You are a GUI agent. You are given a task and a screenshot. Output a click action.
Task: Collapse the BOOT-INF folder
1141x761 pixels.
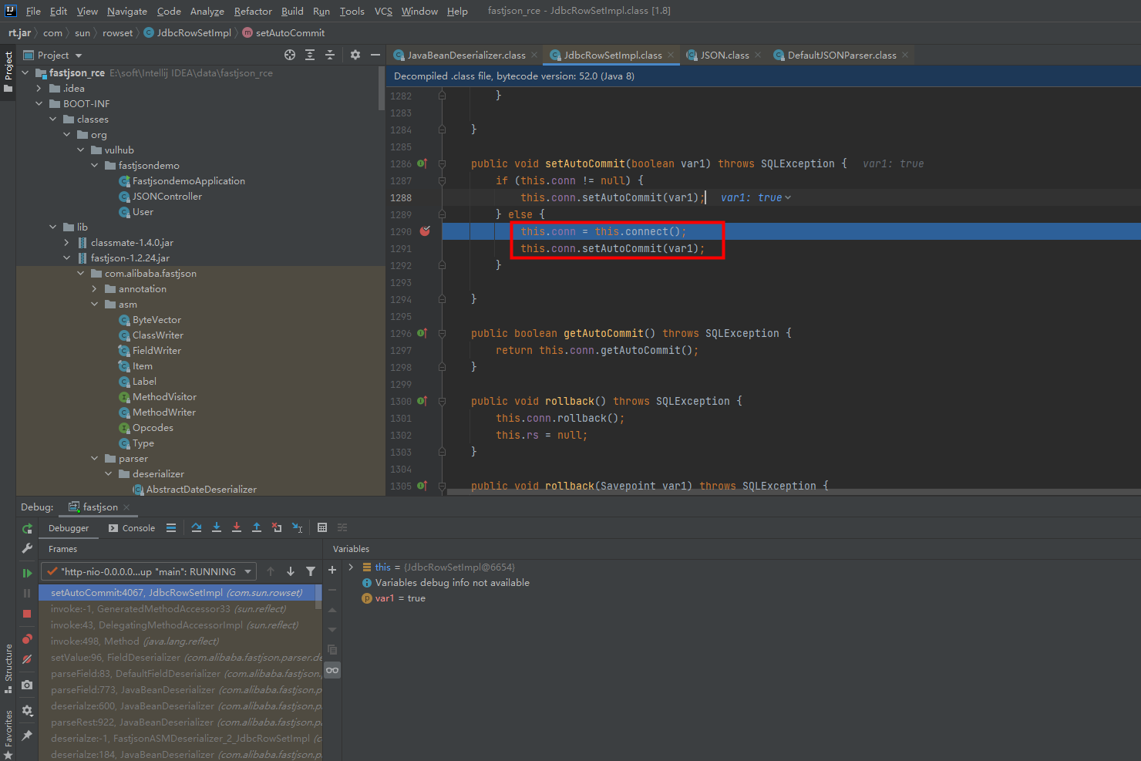point(39,104)
